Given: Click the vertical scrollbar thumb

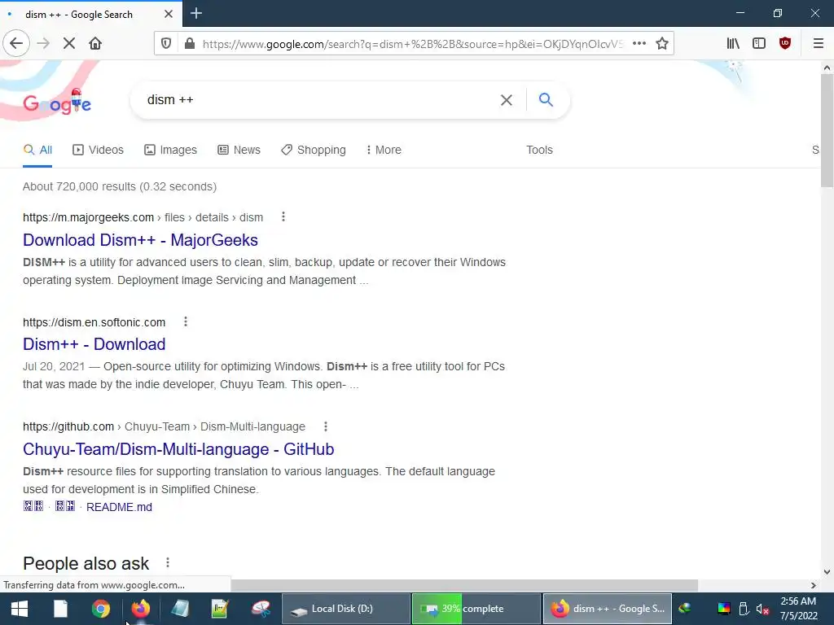Looking at the screenshot, I should [827, 131].
